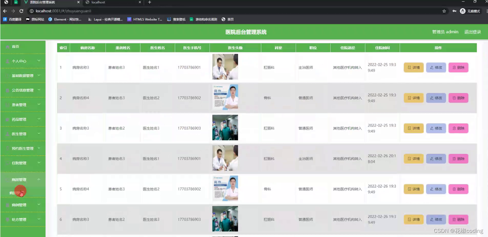Open the 表结构命名规则 bookmark

[204, 19]
